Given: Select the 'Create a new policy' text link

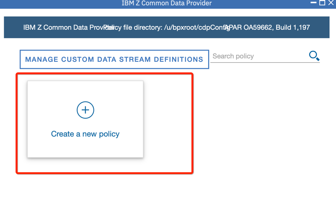Looking at the screenshot, I should [85, 134].
